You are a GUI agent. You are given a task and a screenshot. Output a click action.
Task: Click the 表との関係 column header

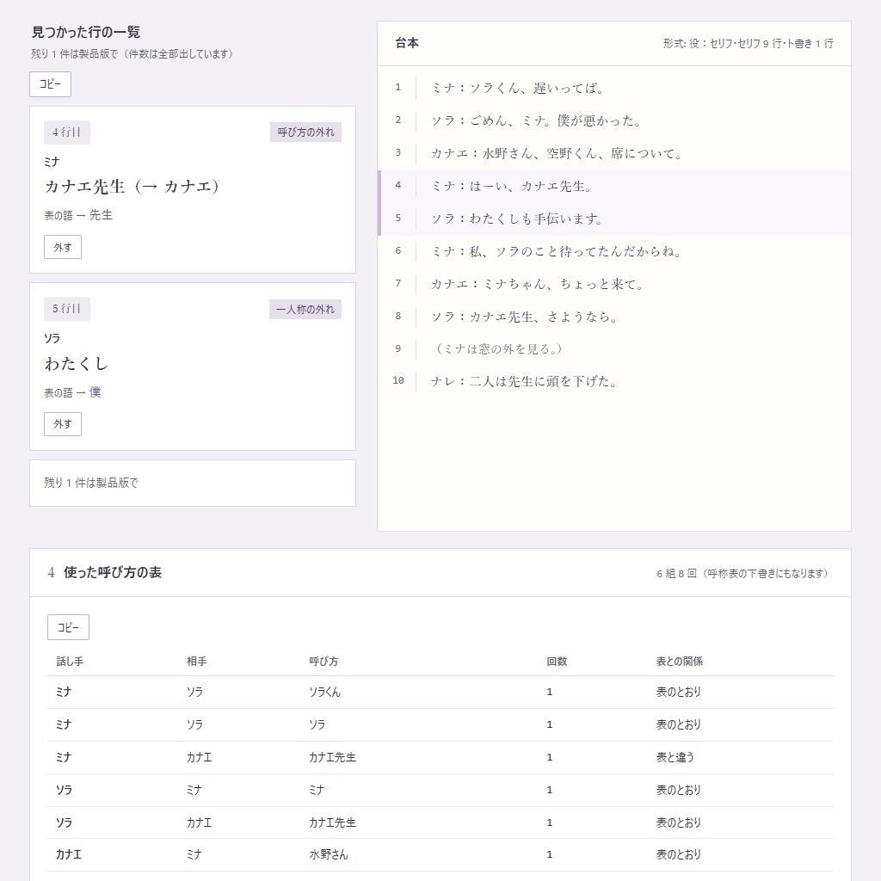click(680, 662)
